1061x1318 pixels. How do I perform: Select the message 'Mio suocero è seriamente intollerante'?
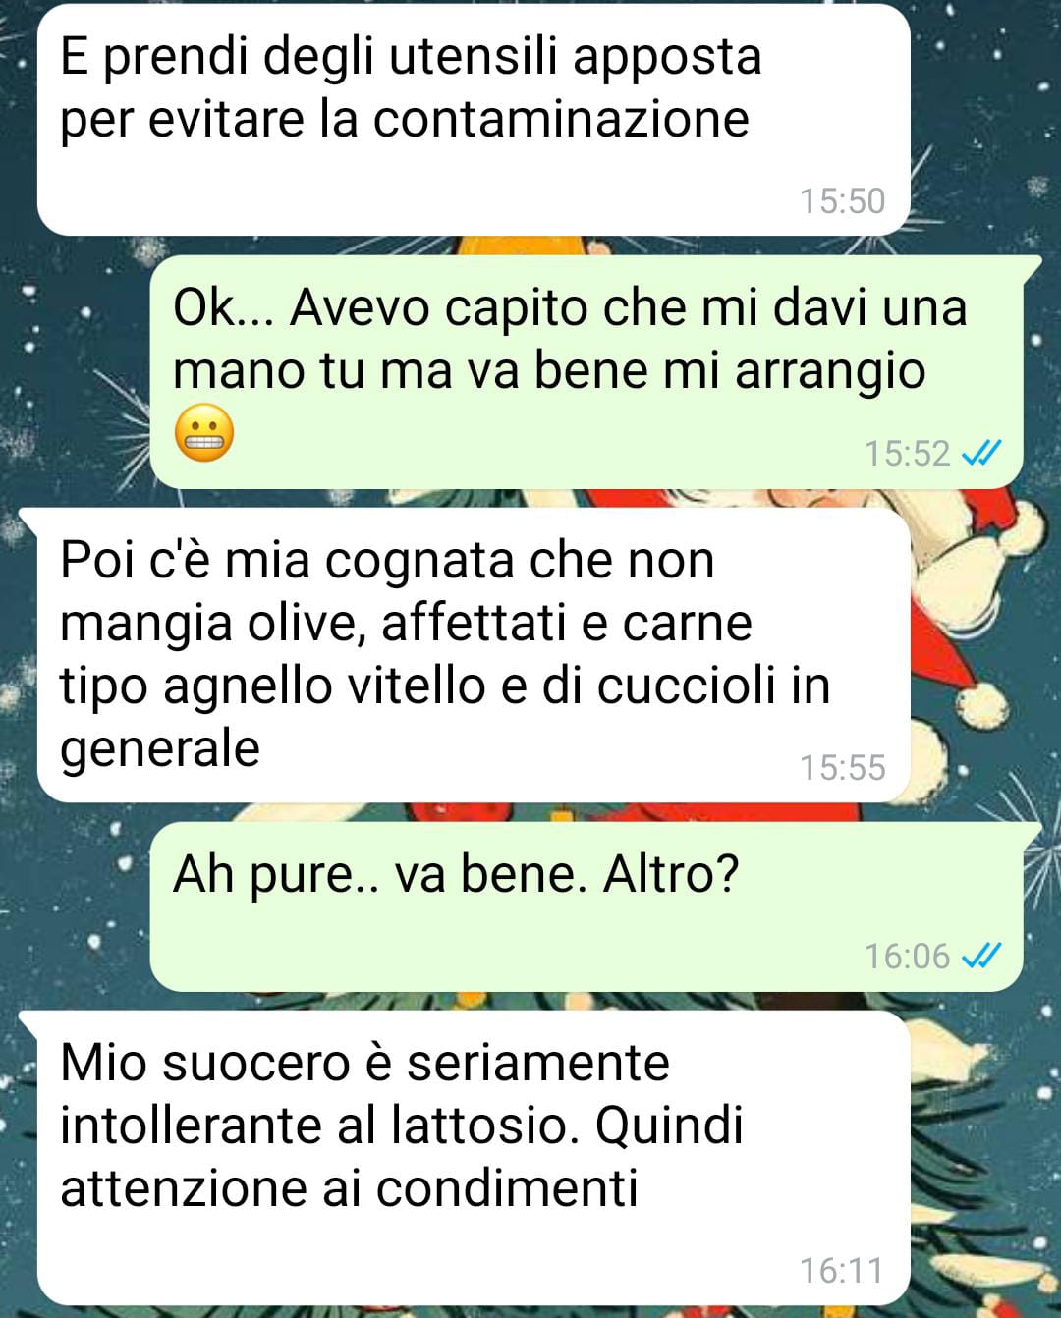point(474,1158)
